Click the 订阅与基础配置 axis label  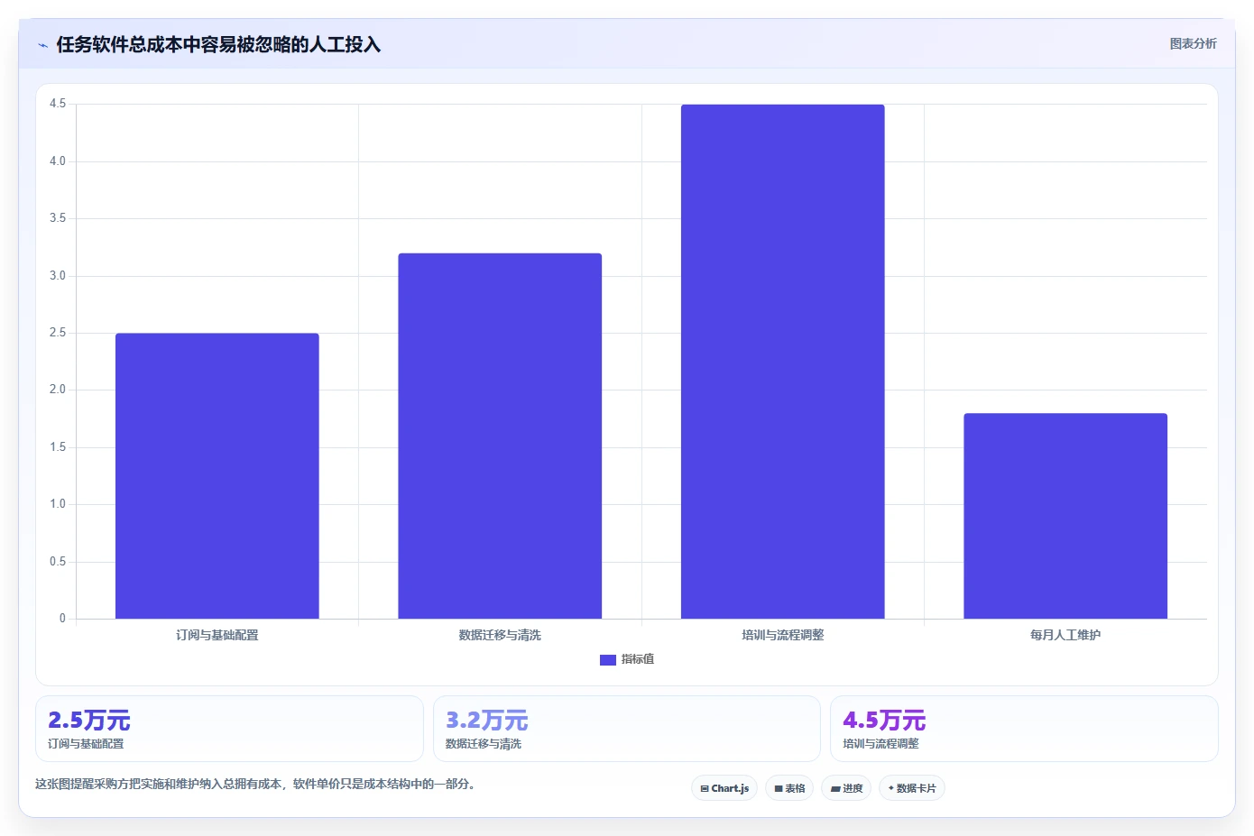tap(217, 635)
